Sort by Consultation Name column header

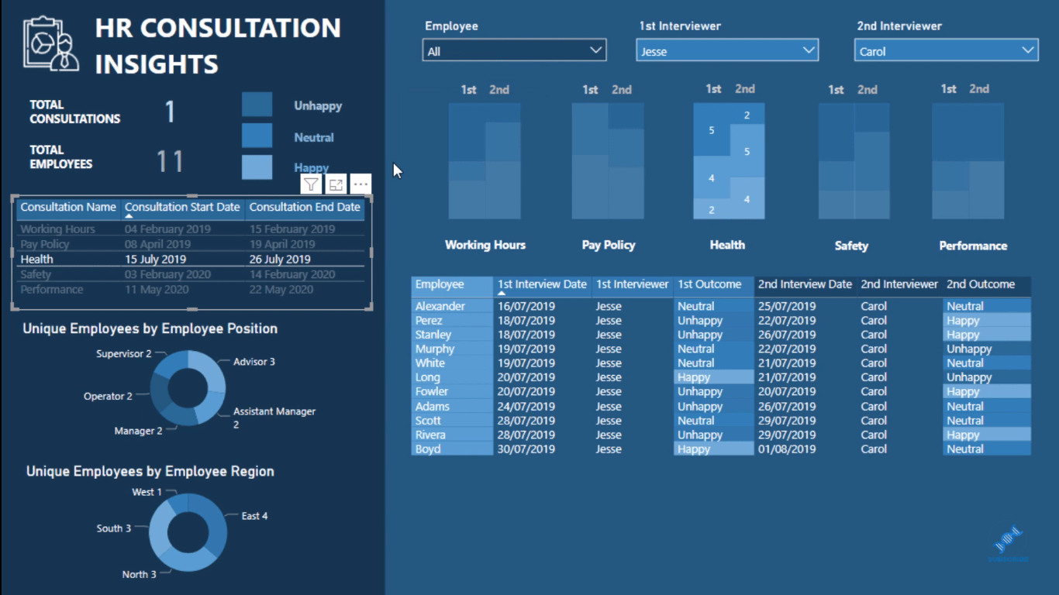(68, 207)
